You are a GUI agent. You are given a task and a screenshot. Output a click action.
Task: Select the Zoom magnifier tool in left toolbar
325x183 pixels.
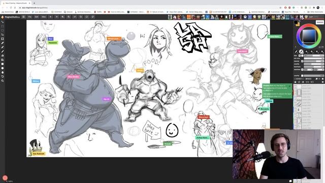pyautogui.click(x=3, y=81)
